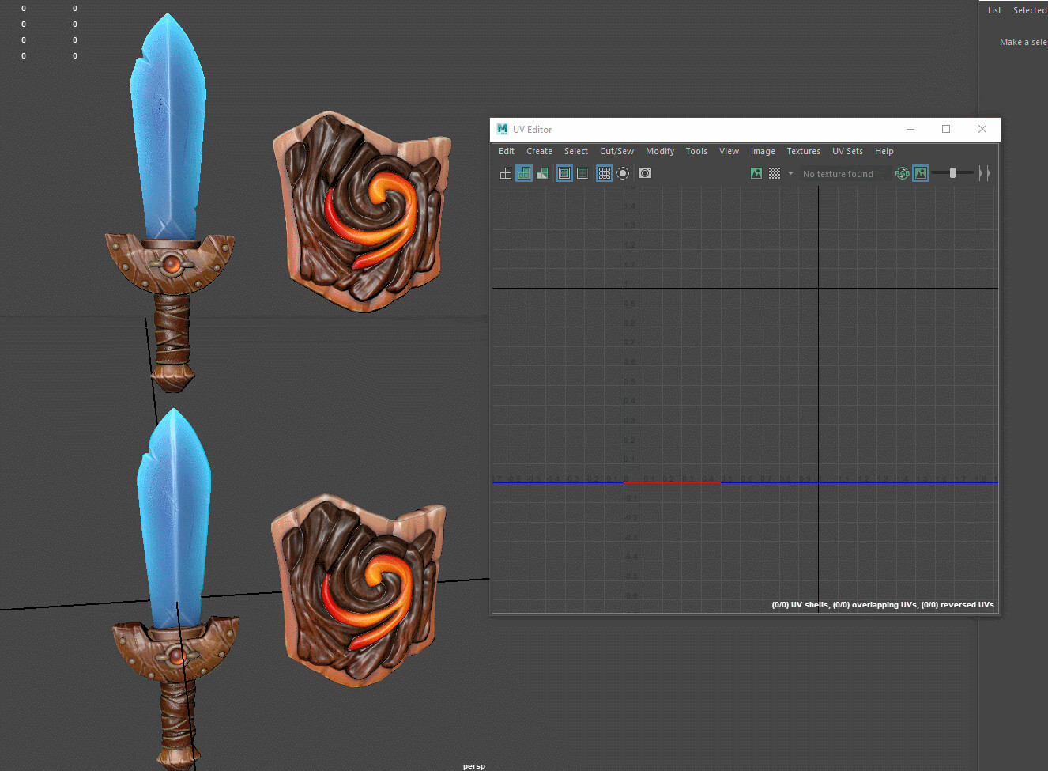The image size is (1048, 771).
Task: Expand the extra toolbar options chevron
Action: [x=984, y=173]
